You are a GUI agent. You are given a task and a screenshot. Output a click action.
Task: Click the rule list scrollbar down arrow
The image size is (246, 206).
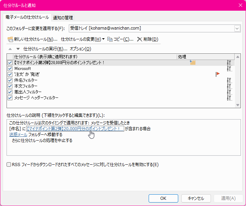click(x=238, y=105)
